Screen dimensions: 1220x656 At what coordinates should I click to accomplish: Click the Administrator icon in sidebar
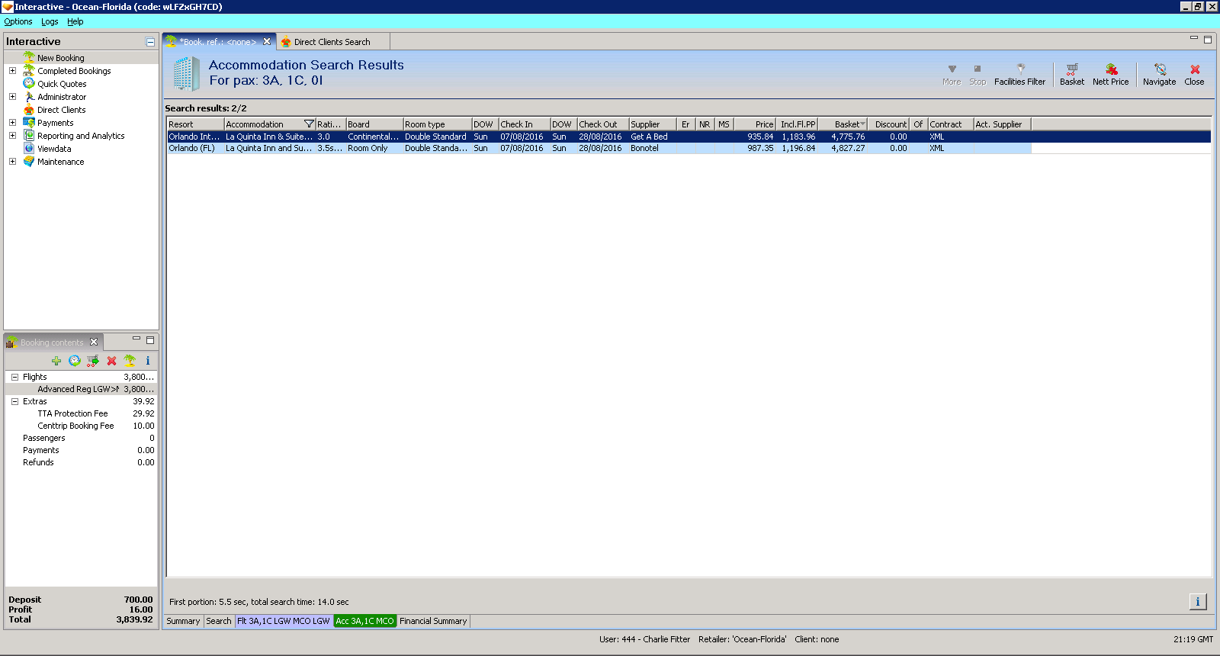click(29, 96)
